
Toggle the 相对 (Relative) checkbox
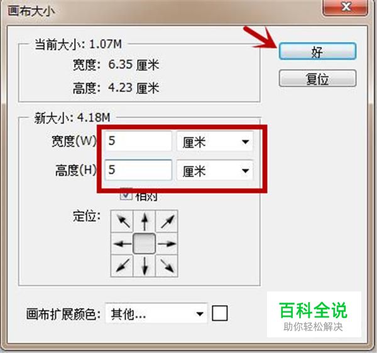[126, 195]
